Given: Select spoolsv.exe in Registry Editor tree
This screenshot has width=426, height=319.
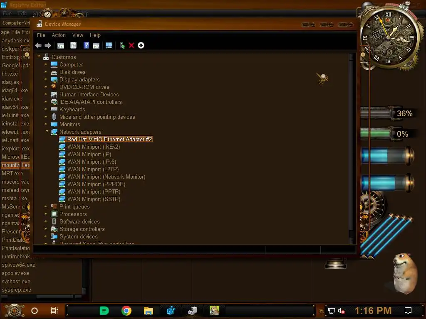Looking at the screenshot, I should [15, 273].
